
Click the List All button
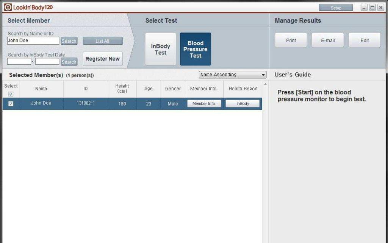click(102, 41)
